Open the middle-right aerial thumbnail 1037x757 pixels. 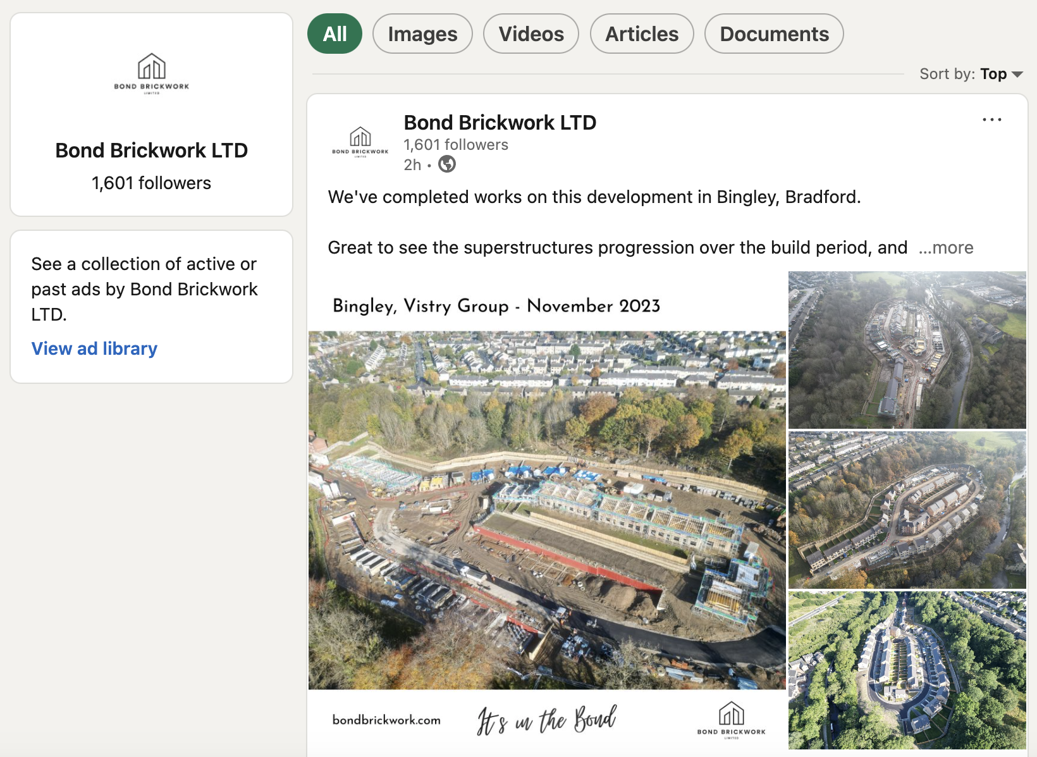(907, 510)
